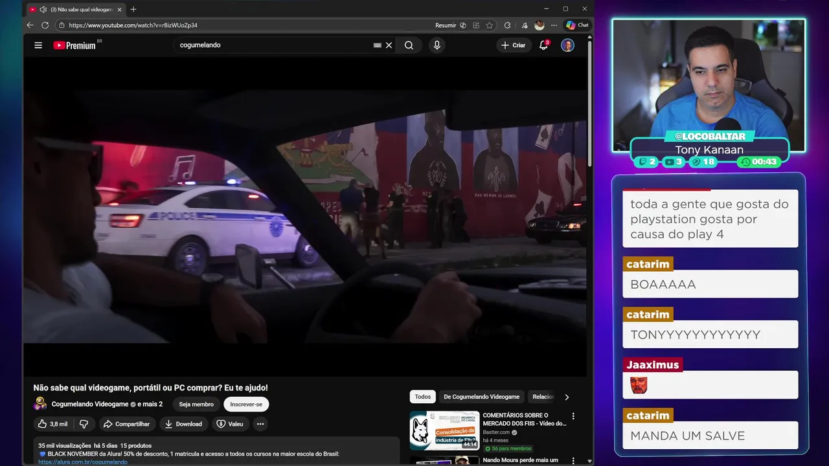
Task: Click the video title text
Action: coord(150,388)
